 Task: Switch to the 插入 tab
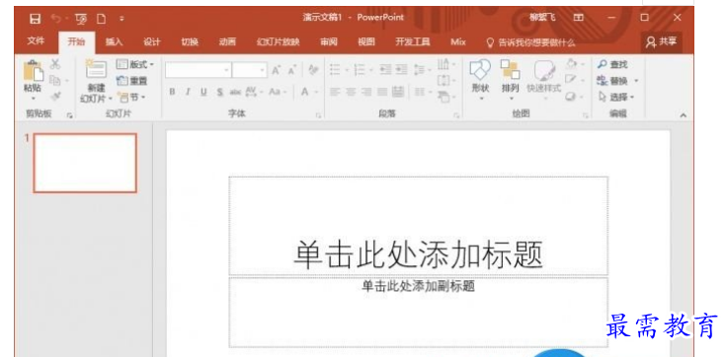(114, 42)
